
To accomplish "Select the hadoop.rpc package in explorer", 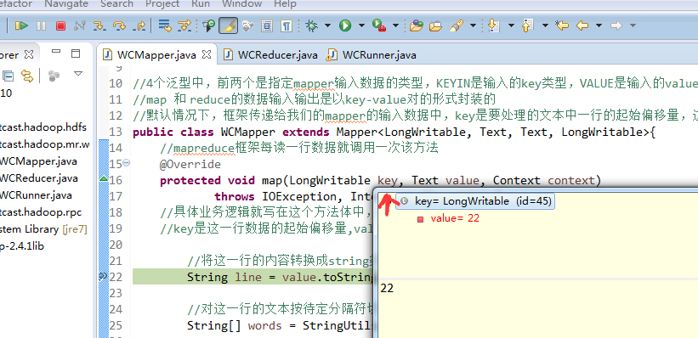I will click(x=41, y=212).
